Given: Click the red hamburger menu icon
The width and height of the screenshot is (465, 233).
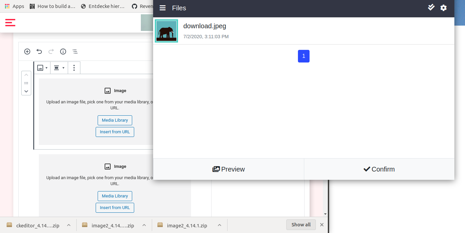Looking at the screenshot, I should click(x=10, y=23).
